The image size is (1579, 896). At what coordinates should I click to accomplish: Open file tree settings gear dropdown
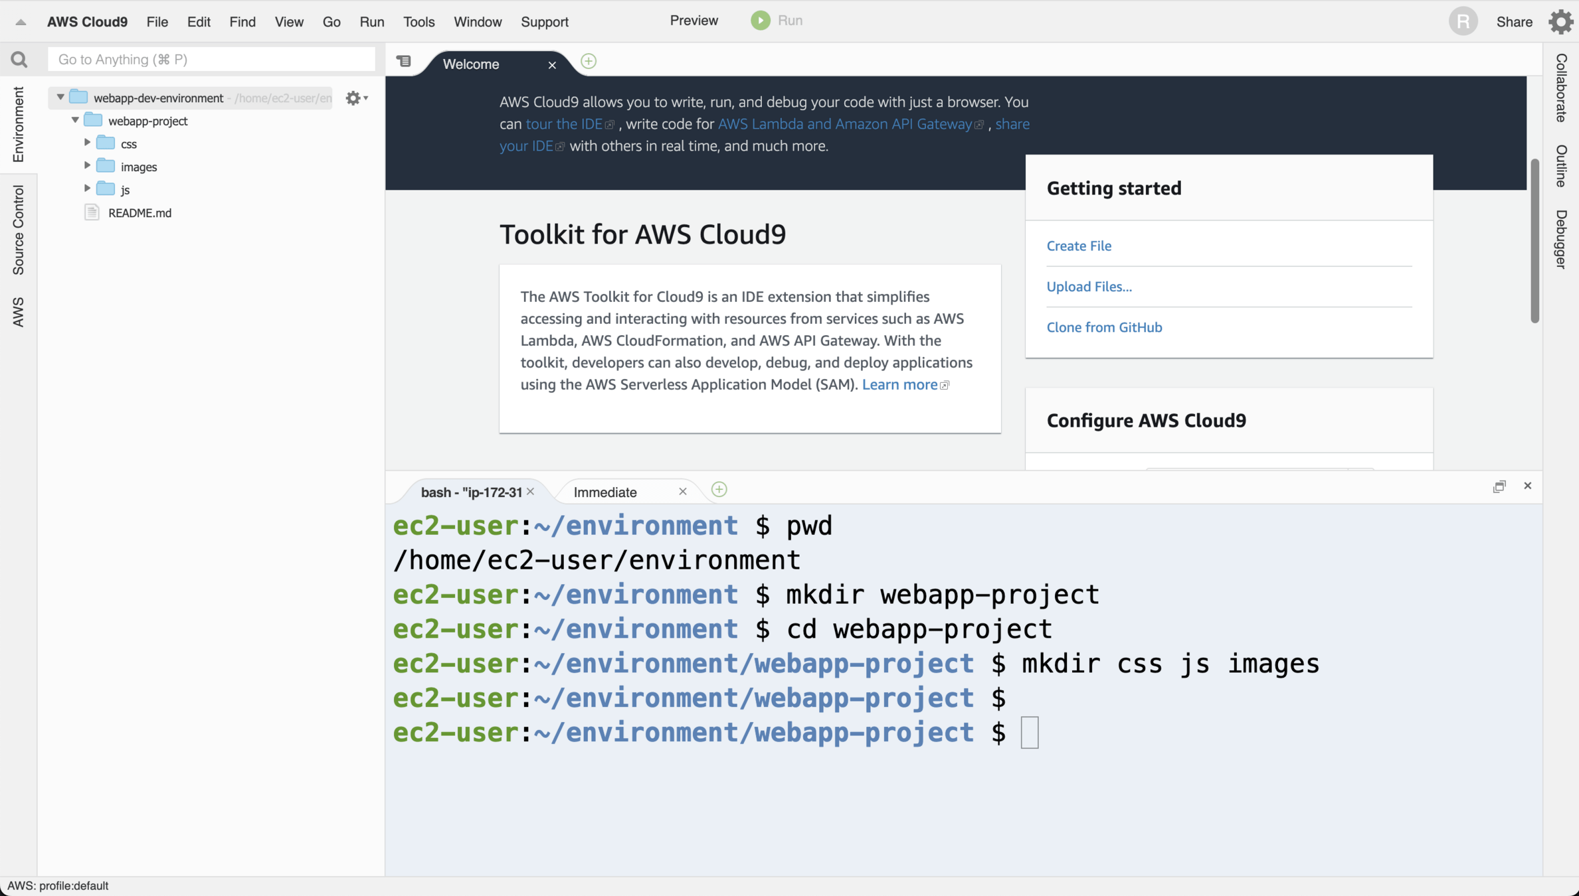pyautogui.click(x=356, y=98)
